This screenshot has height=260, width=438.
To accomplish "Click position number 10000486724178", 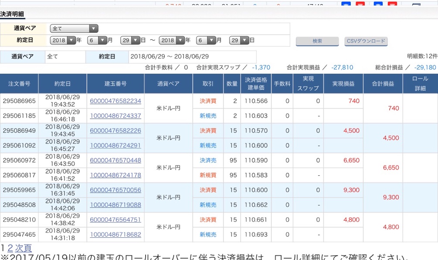I will click(115, 175).
